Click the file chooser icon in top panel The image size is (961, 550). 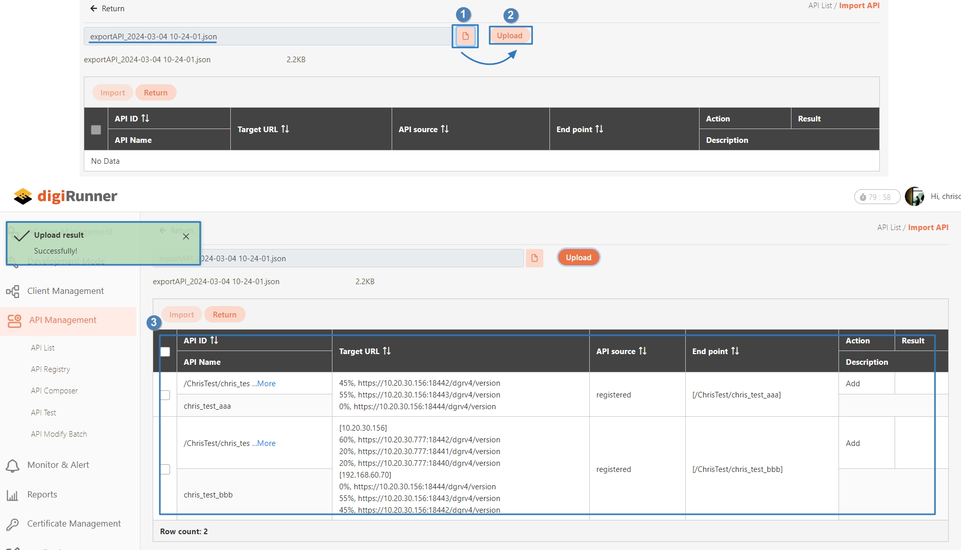(x=465, y=36)
